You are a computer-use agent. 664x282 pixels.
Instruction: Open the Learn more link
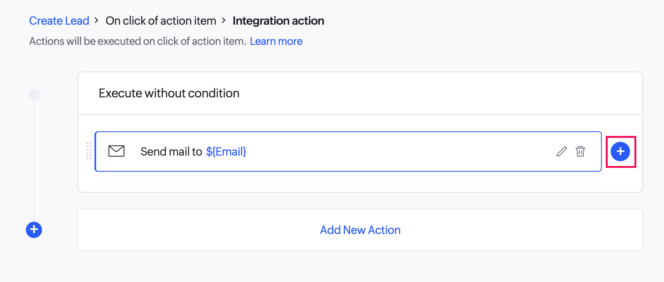(276, 41)
